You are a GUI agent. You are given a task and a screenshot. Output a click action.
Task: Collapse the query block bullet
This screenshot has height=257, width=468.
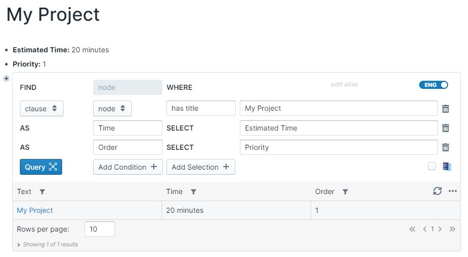pos(6,78)
